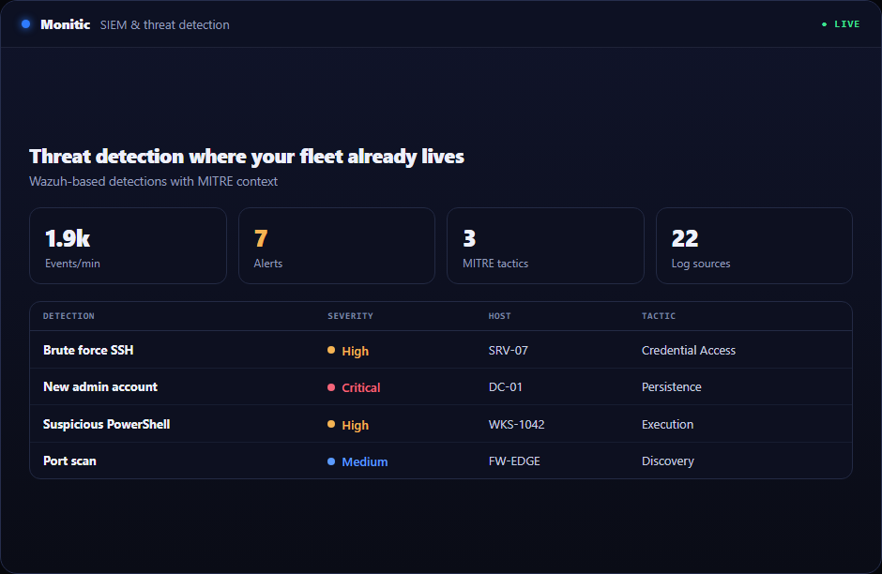Image resolution: width=882 pixels, height=574 pixels.
Task: Click the Persistence tactic
Action: (x=672, y=386)
